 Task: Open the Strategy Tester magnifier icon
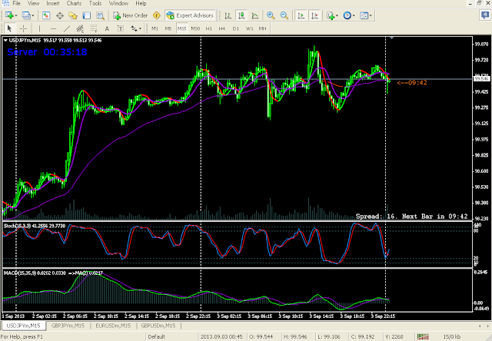click(100, 15)
